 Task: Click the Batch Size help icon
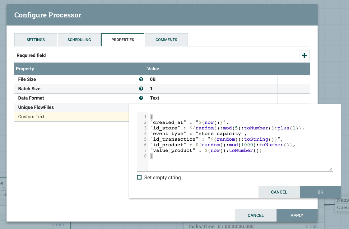(141, 89)
